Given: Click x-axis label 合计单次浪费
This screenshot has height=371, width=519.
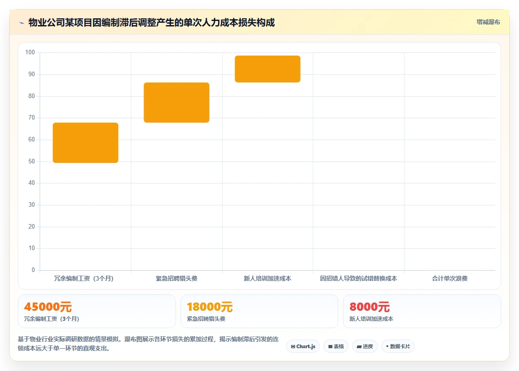Looking at the screenshot, I should click(x=450, y=278).
